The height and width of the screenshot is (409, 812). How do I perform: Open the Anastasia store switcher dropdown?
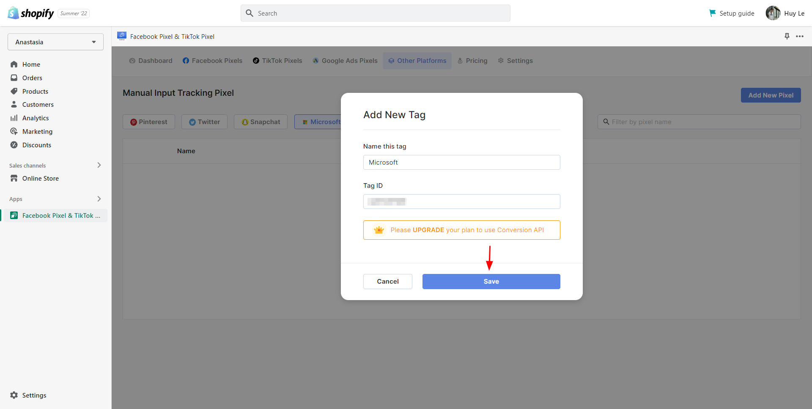point(55,42)
